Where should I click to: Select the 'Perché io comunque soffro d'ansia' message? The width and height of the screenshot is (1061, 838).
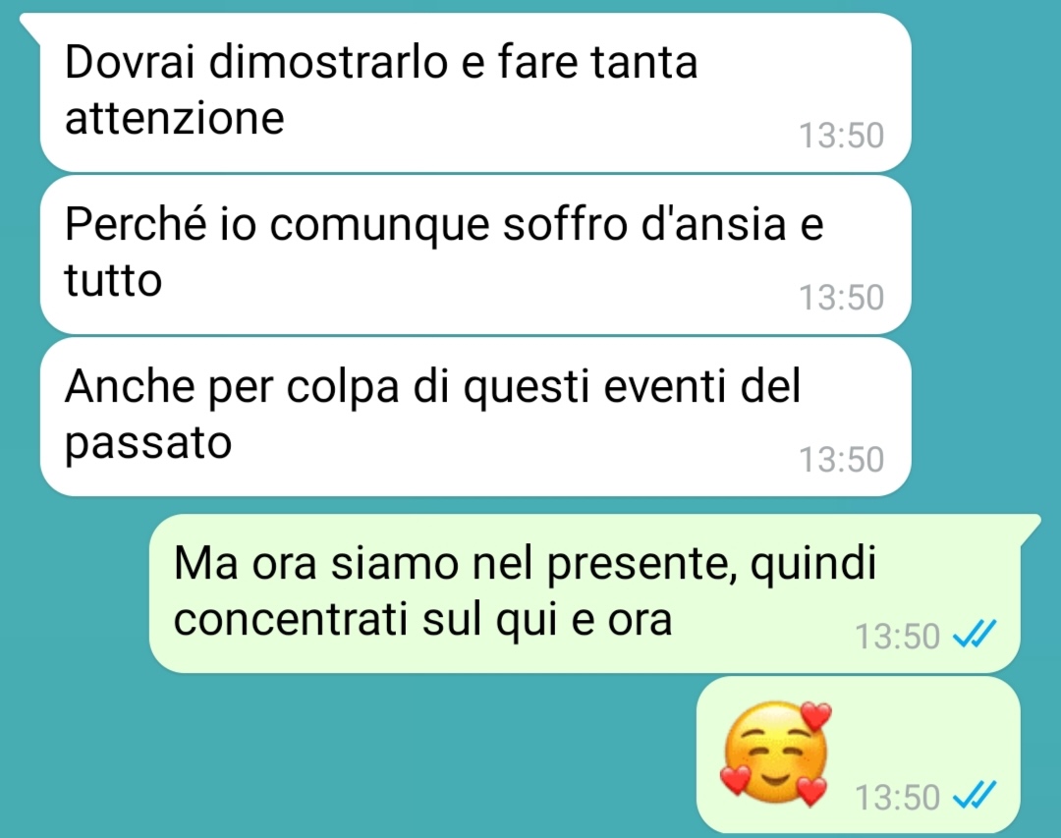475,254
